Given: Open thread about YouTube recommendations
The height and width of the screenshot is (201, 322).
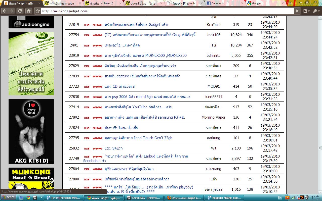Looking at the screenshot, I should 138,107.
